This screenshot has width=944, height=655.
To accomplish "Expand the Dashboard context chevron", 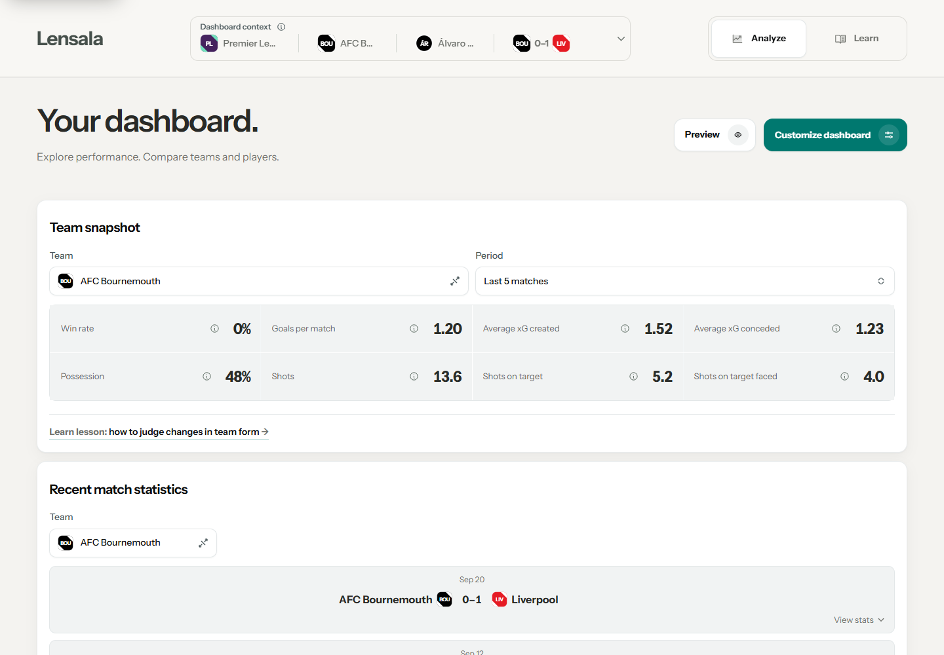I will click(621, 39).
